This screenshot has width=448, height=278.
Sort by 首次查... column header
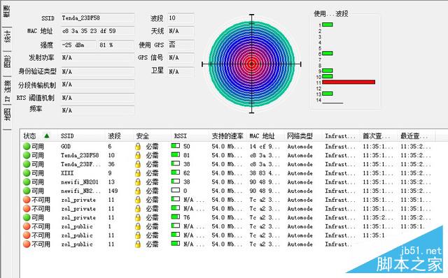coord(376,136)
